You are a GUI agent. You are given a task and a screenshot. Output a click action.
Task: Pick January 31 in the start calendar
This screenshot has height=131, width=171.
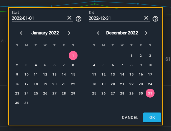point(27,103)
